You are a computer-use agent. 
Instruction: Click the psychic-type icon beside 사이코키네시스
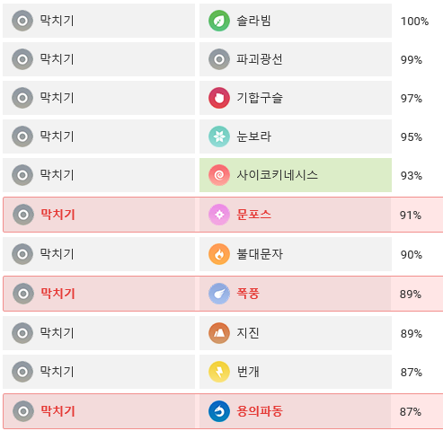[x=219, y=175]
